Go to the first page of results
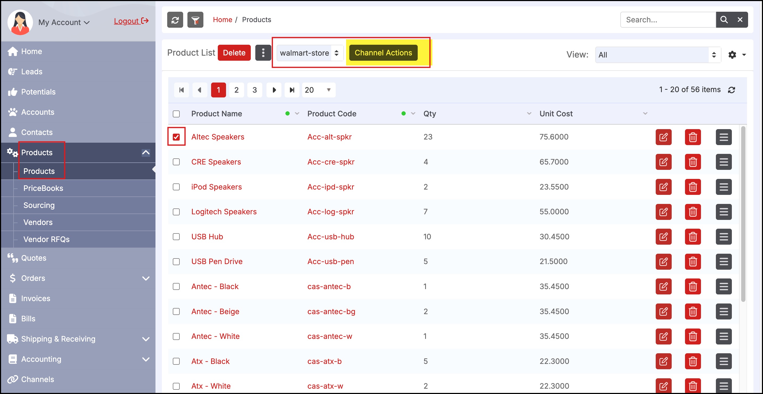The image size is (763, 394). coord(182,90)
